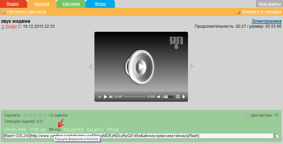Image resolution: width=283 pixels, height=144 pixels.
Task: Click the small play button in player bar
Action: 106,97
